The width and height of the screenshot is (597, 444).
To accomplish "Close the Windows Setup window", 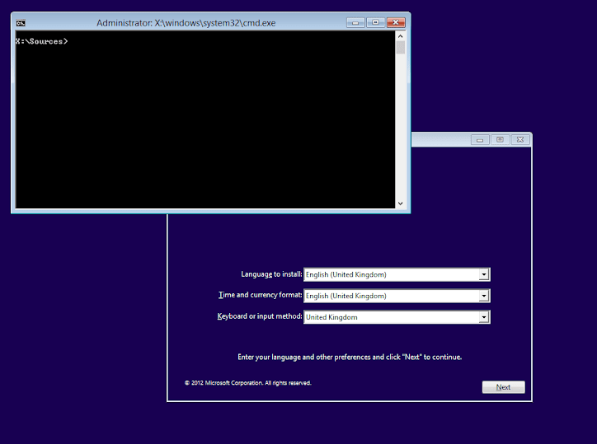I will [520, 140].
